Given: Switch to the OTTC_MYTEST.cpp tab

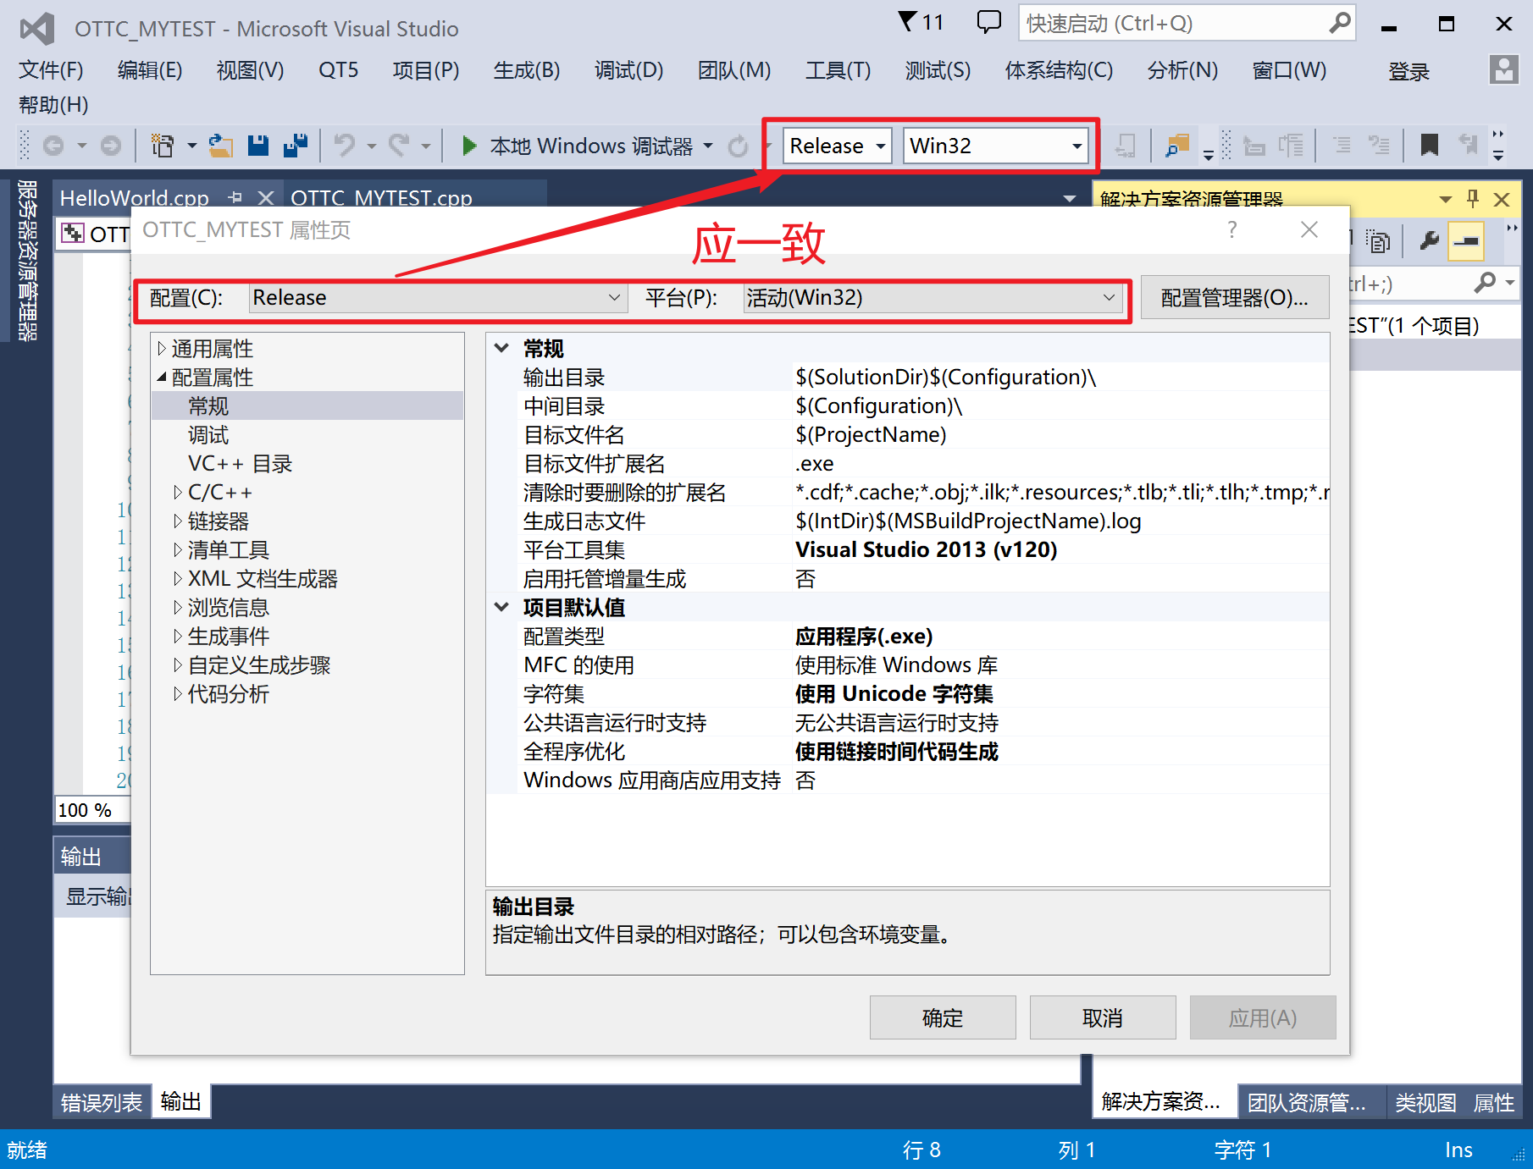Looking at the screenshot, I should click(383, 197).
